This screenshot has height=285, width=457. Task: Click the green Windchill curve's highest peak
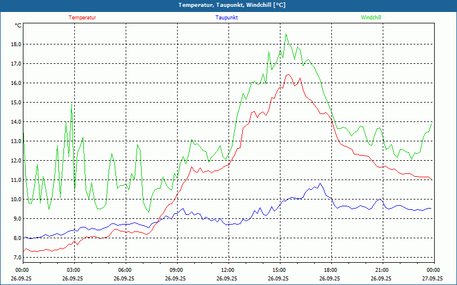286,34
